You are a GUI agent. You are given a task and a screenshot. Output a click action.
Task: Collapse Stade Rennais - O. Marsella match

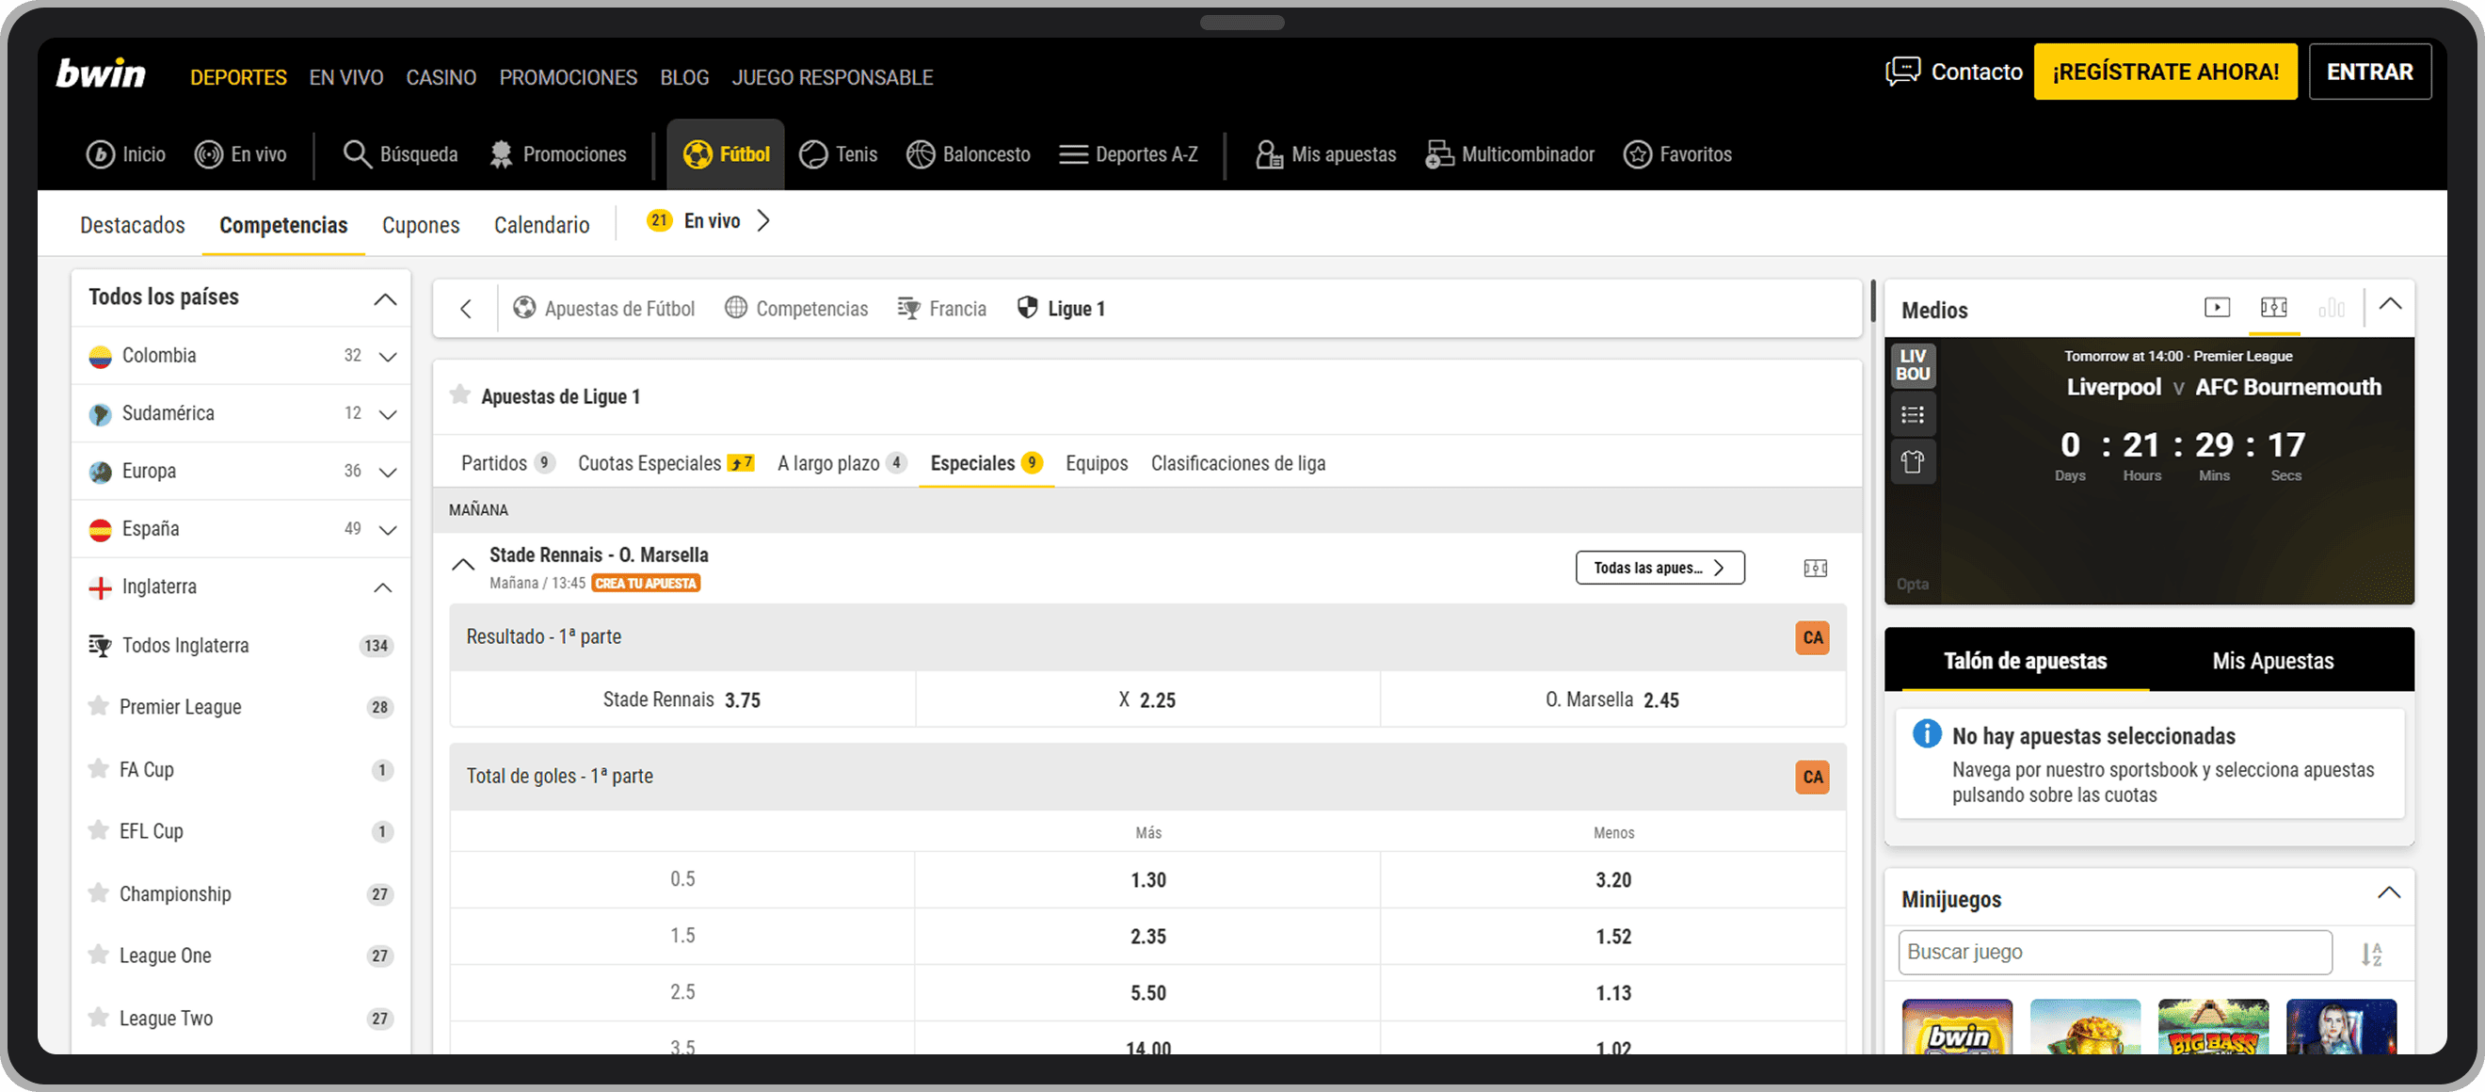click(x=463, y=565)
